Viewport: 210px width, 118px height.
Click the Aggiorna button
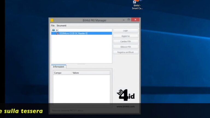tap(126, 36)
